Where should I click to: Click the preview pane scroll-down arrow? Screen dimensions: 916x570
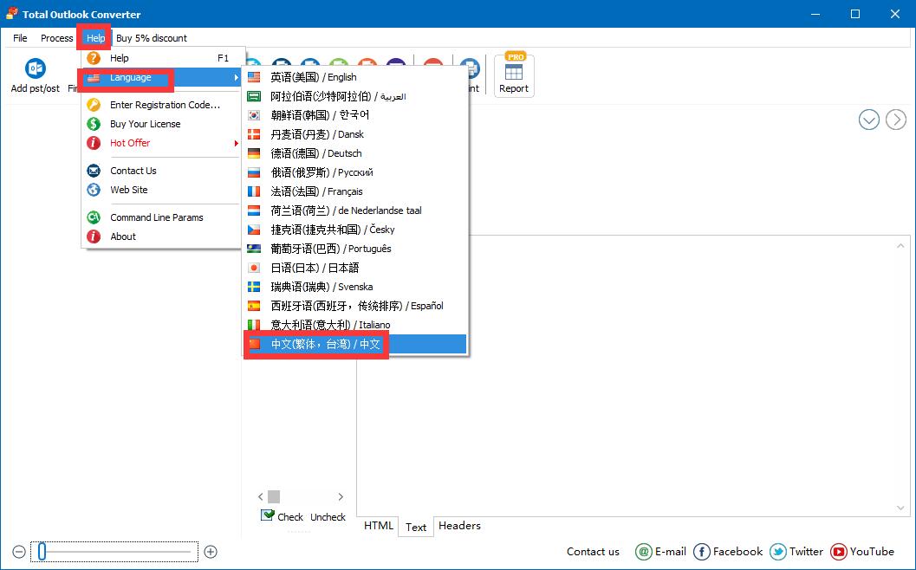(x=900, y=508)
